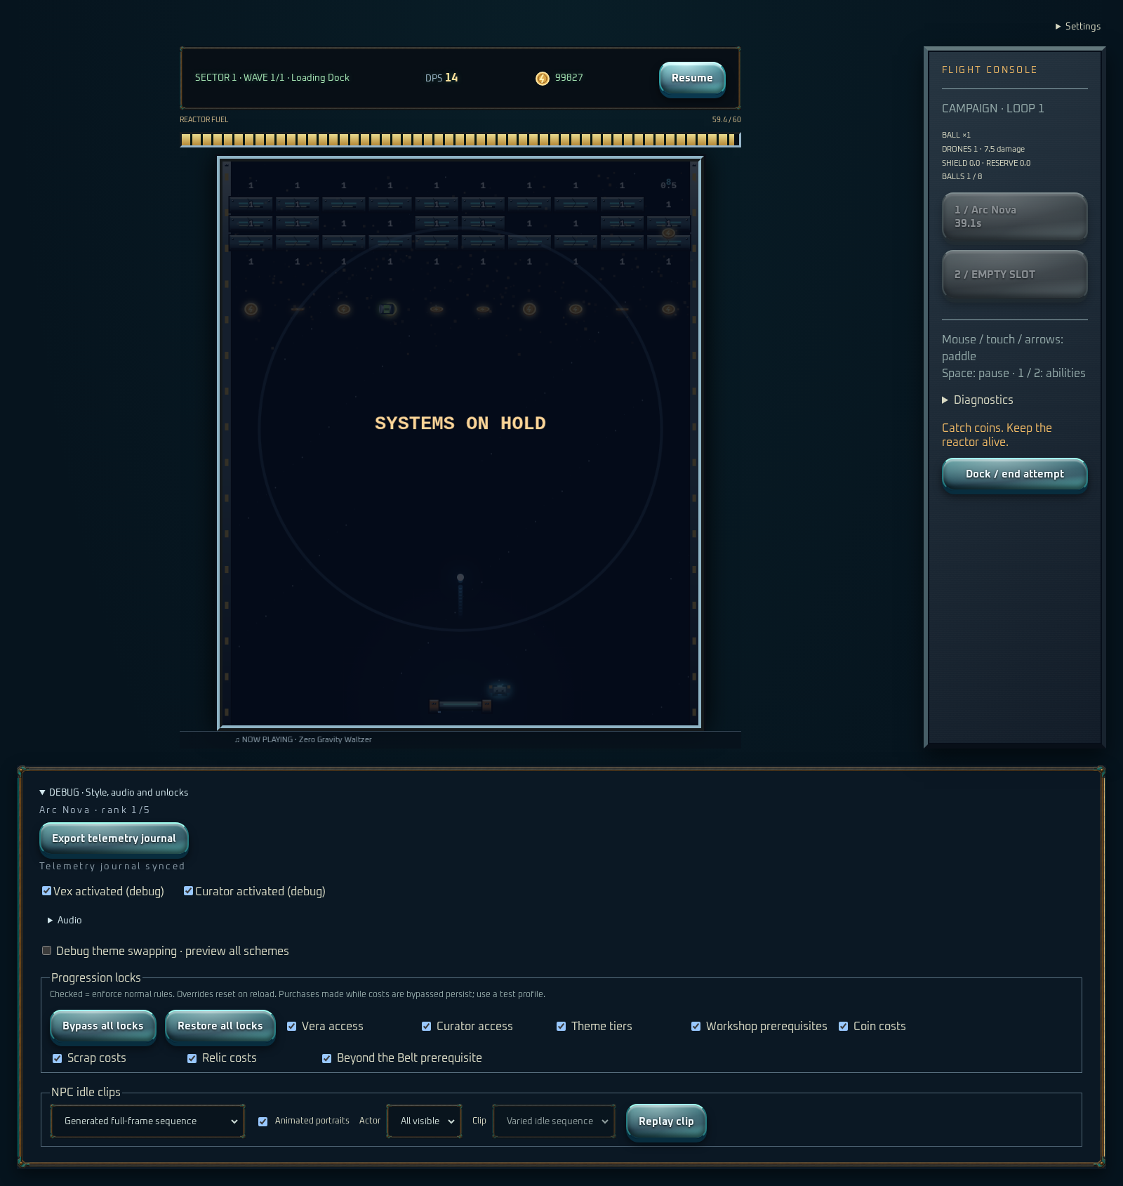Click the paddle at the bottom of the playfield

click(x=460, y=704)
